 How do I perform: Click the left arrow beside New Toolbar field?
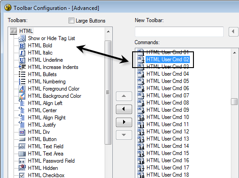point(233,32)
